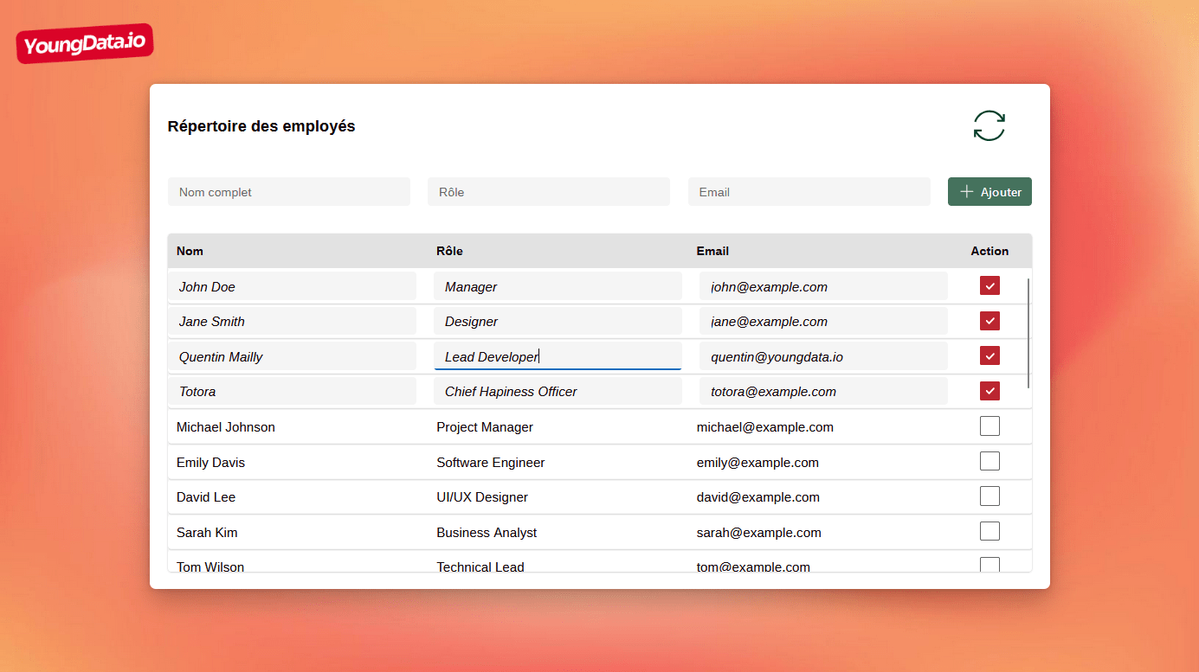Focus the Email input field at top
Screen dimensions: 1199x672
(809, 192)
